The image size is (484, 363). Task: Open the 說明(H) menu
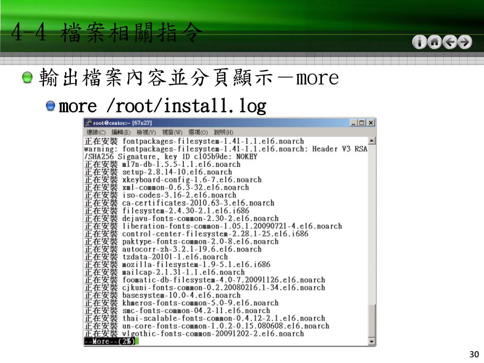click(224, 132)
